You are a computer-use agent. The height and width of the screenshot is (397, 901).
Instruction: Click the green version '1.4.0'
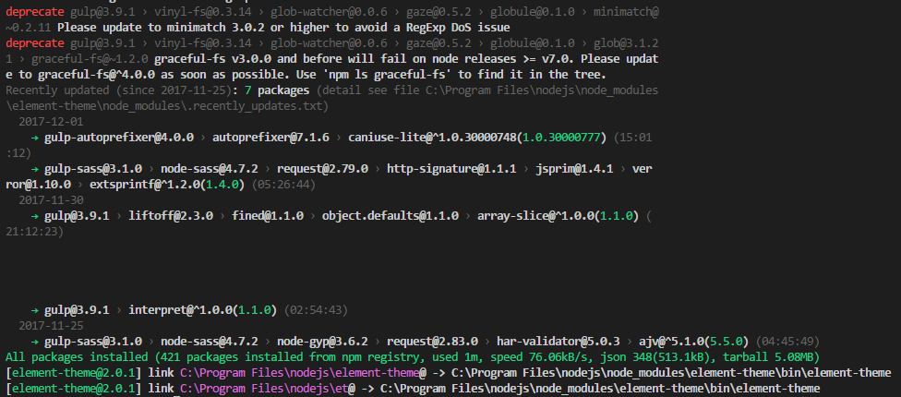pyautogui.click(x=222, y=185)
